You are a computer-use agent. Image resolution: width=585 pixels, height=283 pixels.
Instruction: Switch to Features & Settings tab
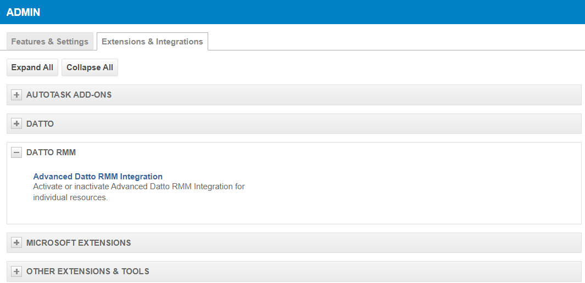tap(50, 41)
